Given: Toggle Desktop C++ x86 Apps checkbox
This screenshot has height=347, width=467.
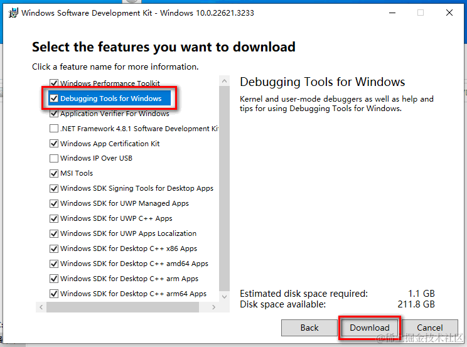Looking at the screenshot, I should (x=54, y=248).
